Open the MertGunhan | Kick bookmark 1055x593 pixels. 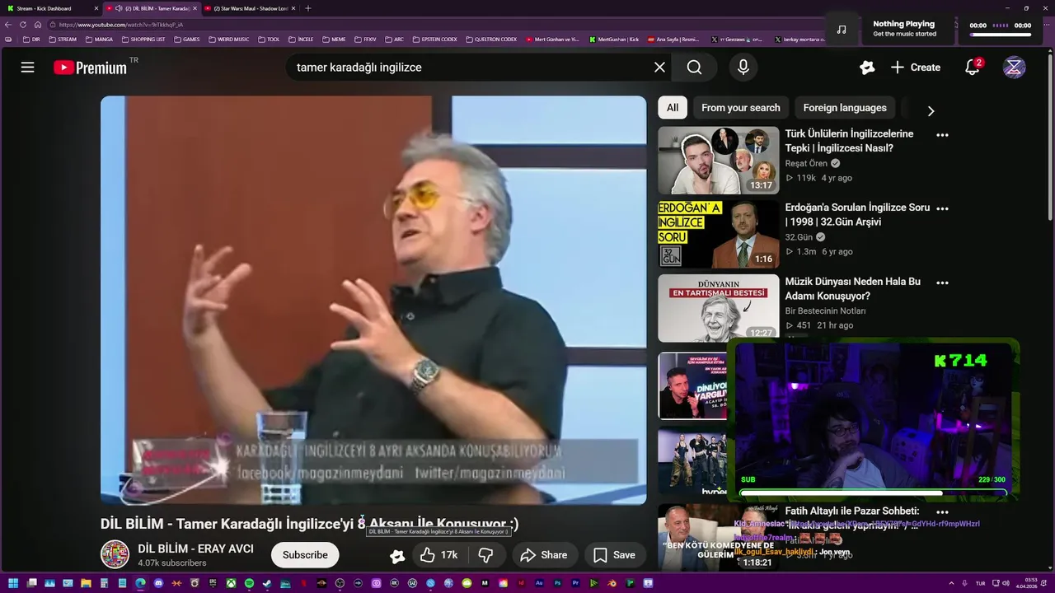click(614, 39)
